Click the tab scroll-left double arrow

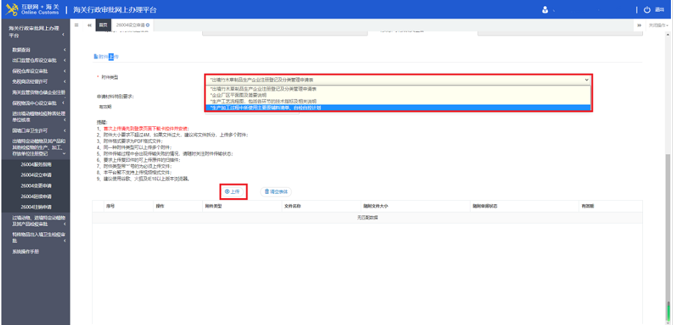click(89, 25)
